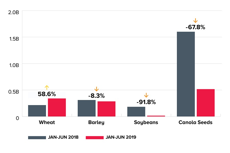
Task: Click the Canola Seeds 2019 red bar
Action: tap(205, 103)
